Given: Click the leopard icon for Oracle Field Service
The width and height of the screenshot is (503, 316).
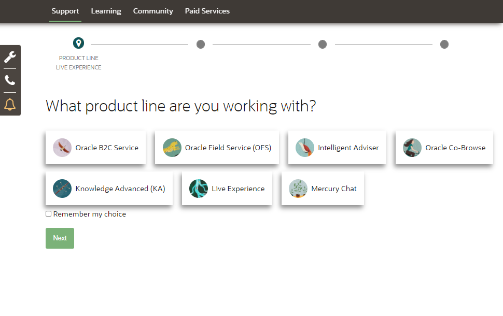Looking at the screenshot, I should coord(172,148).
